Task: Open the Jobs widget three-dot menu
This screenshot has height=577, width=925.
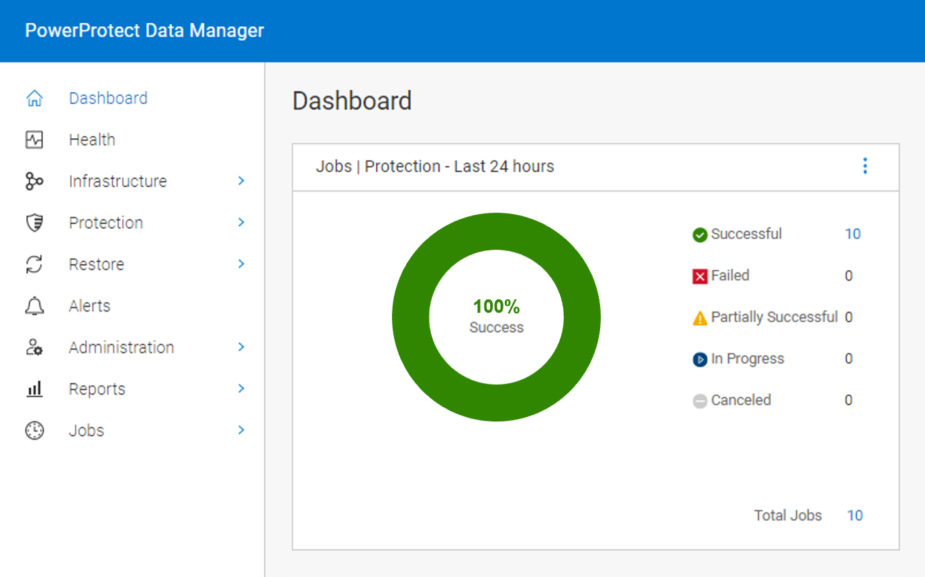Action: point(865,166)
